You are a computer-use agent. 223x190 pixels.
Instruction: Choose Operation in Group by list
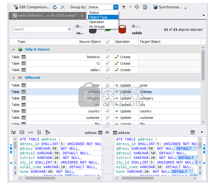click(103, 22)
